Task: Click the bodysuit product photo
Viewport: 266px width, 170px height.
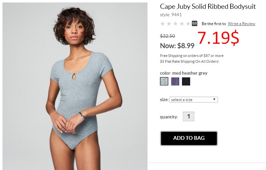Action: (75, 86)
